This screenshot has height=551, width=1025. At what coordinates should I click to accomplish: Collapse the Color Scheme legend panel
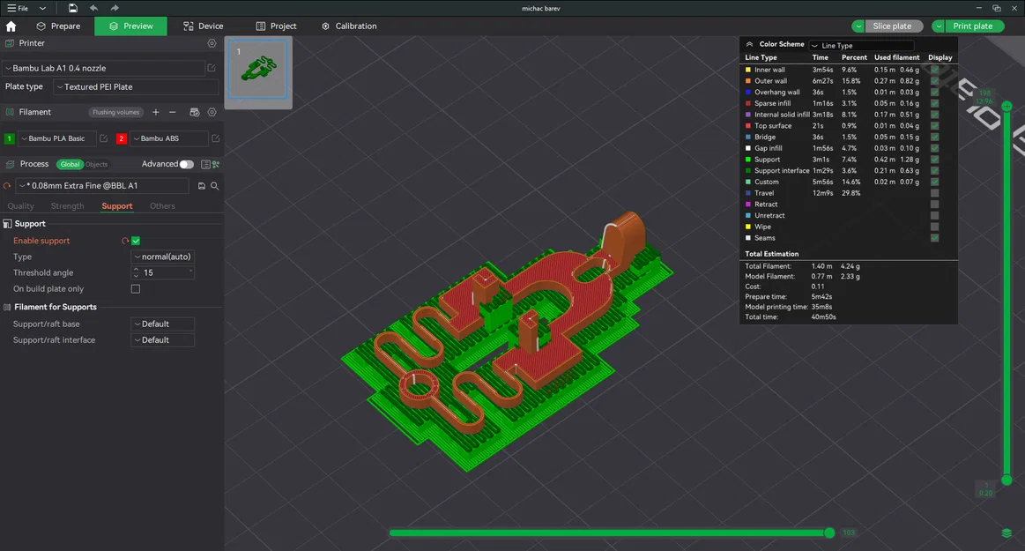[749, 44]
